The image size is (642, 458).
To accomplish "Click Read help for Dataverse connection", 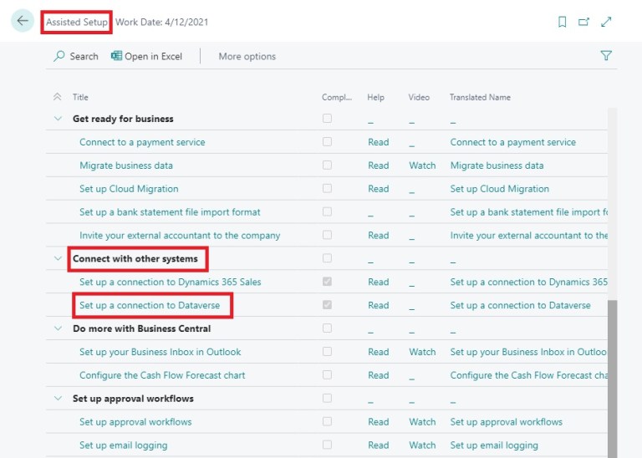I will (x=379, y=305).
